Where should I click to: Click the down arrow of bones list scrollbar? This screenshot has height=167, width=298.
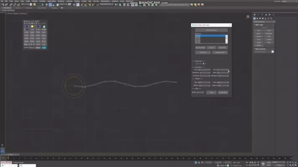227,42
